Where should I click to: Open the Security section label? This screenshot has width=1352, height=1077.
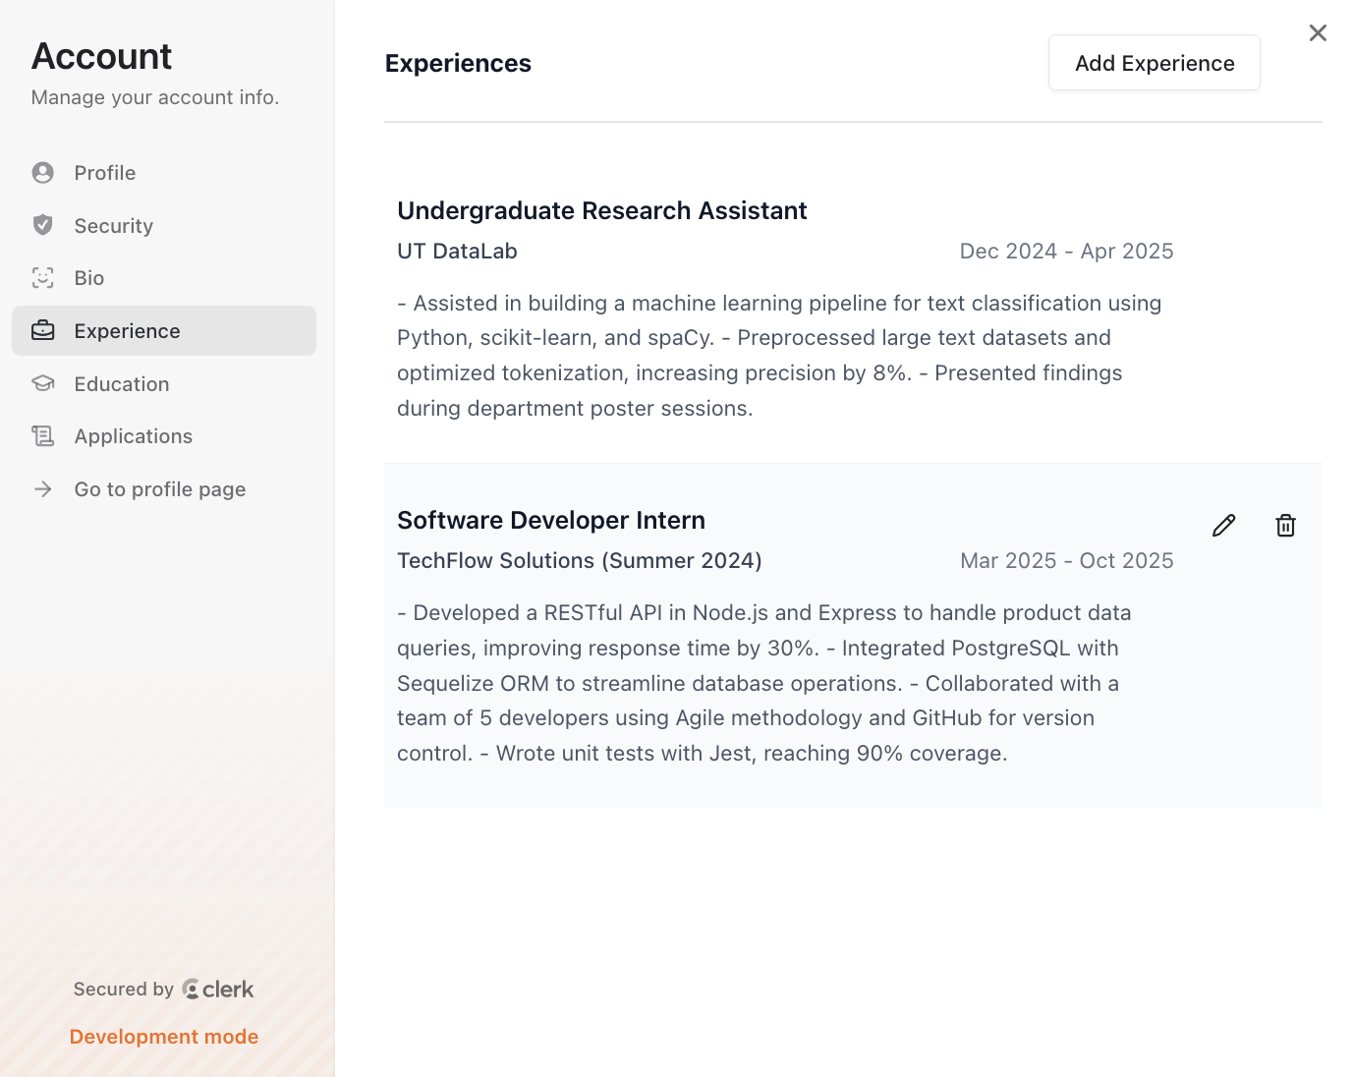click(x=114, y=226)
